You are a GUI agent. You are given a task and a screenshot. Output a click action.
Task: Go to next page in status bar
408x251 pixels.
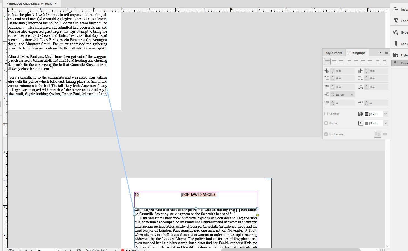click(65, 250)
